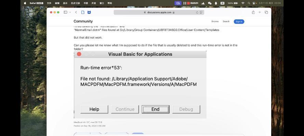Open a new Safari tab
Viewport: 304px width, 136px height.
pyautogui.click(x=260, y=12)
